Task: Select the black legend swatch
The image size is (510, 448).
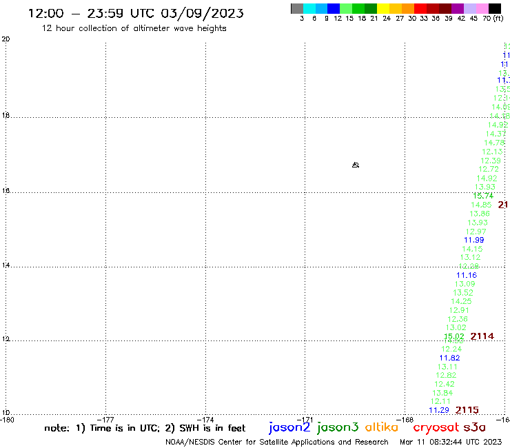Action: pyautogui.click(x=494, y=8)
